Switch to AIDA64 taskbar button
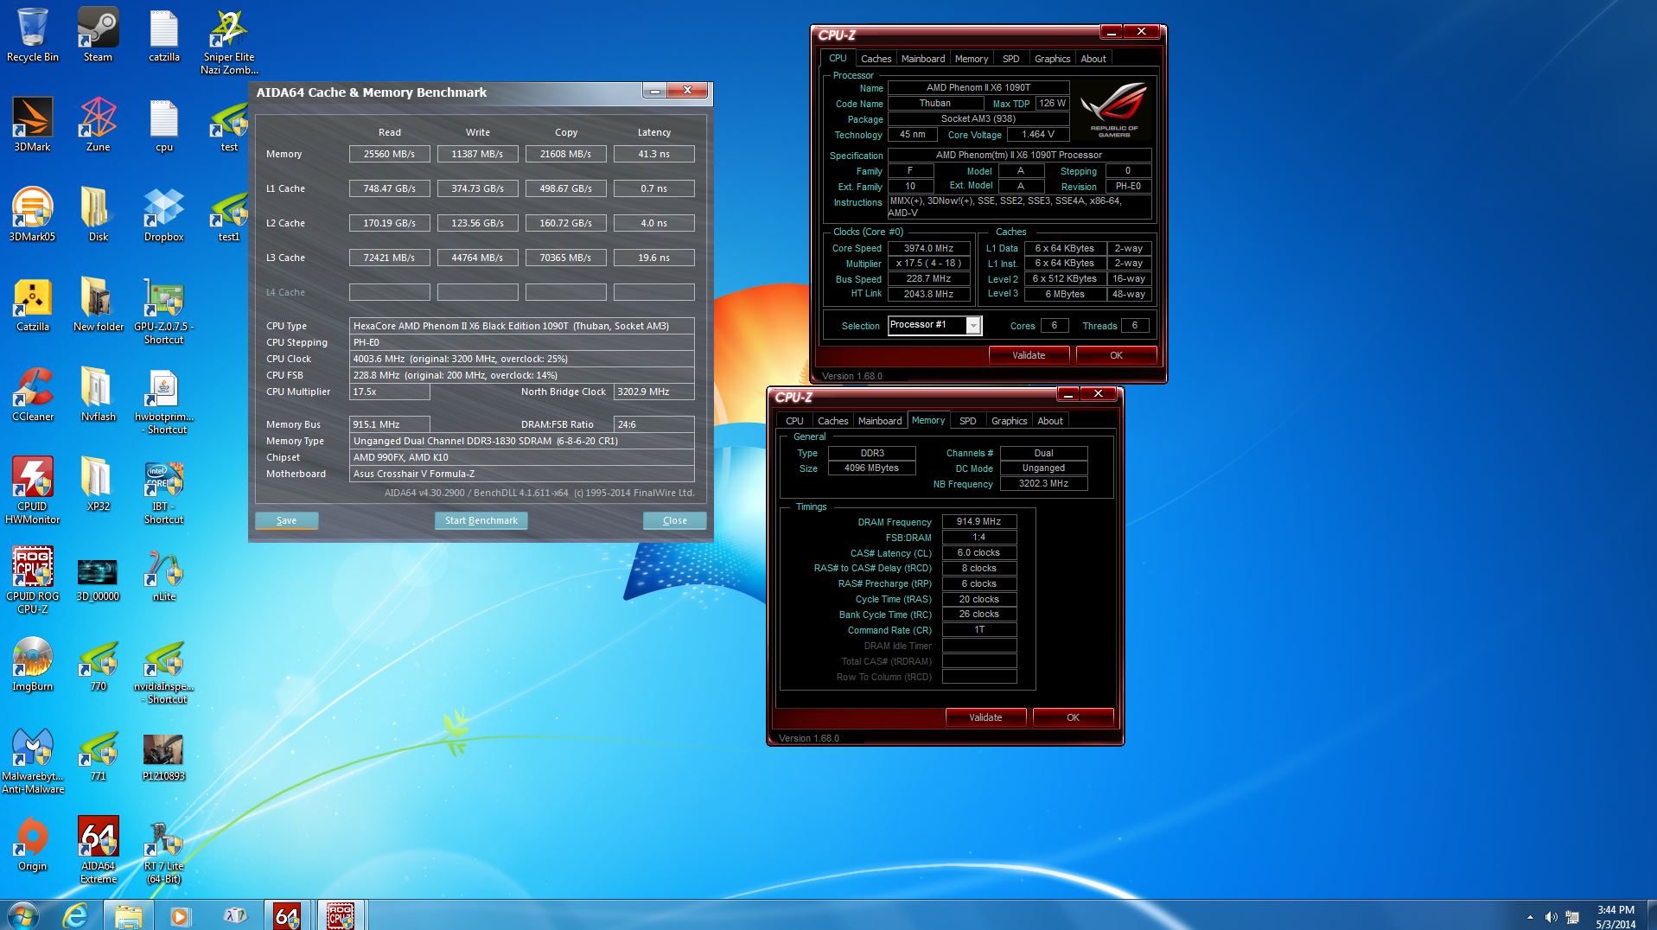The height and width of the screenshot is (930, 1657). pos(286,914)
